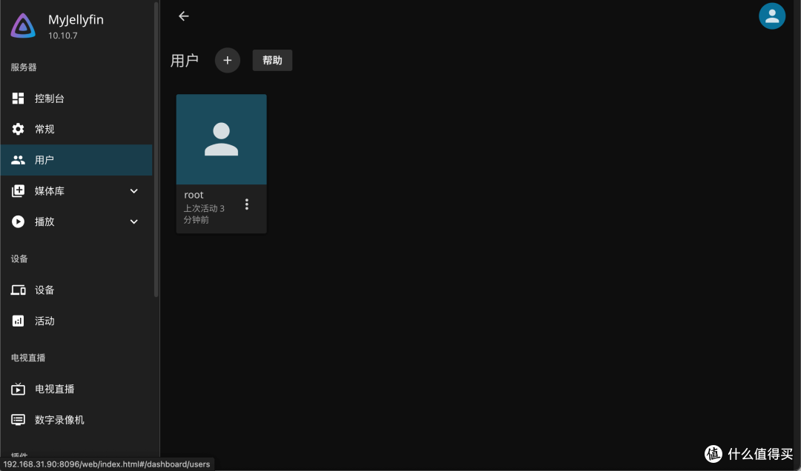
Task: Expand the 媒体库 chevron
Action: [133, 191]
